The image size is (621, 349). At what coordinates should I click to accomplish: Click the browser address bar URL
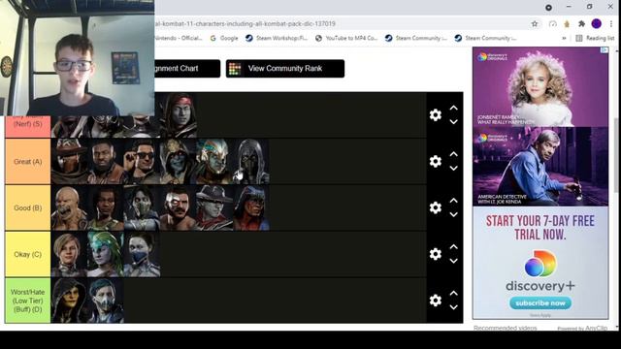[245, 23]
